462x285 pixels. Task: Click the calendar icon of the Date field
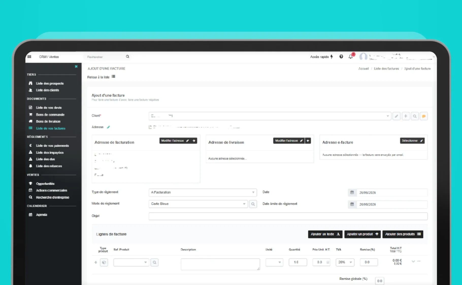[x=352, y=192]
